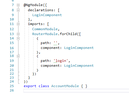This screenshot has width=129, height=111.
Task: Click line number 19 in the gutter
Action: point(12,61)
